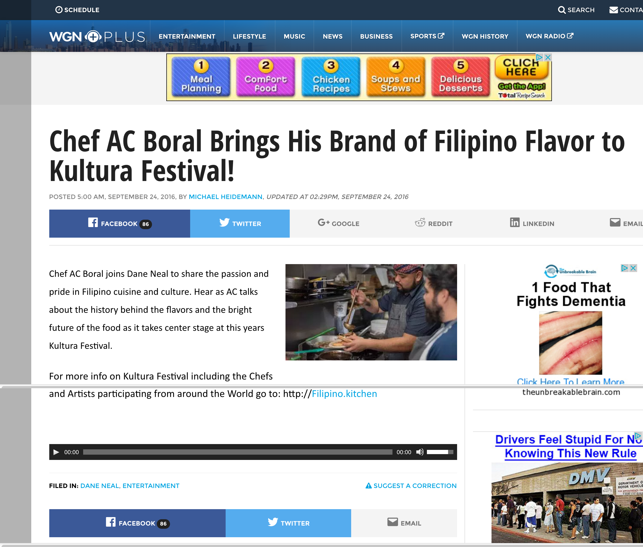Open the Entertainment menu
This screenshot has height=547, width=643.
tap(187, 36)
